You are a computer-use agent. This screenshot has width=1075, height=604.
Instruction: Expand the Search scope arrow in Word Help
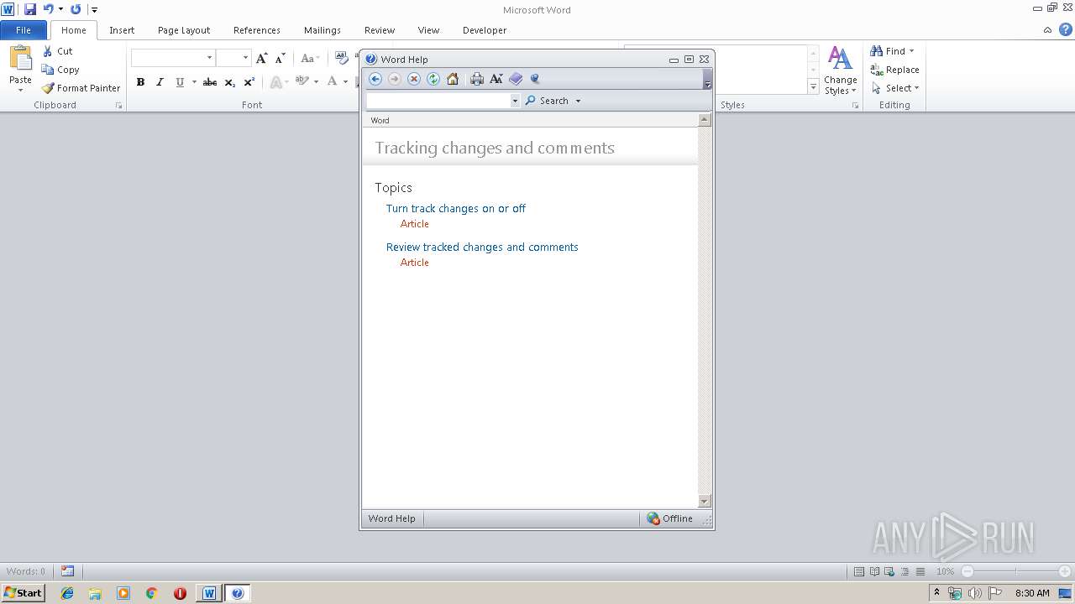[578, 101]
